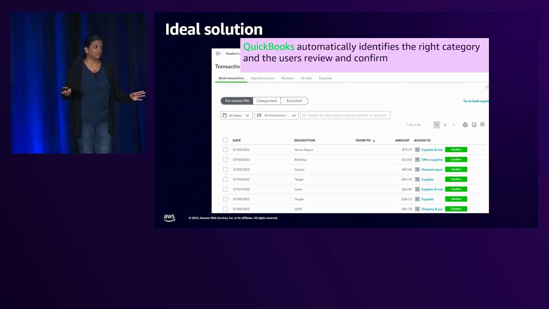Confirm the Best Buy transaction
The width and height of the screenshot is (549, 309).
[456, 160]
